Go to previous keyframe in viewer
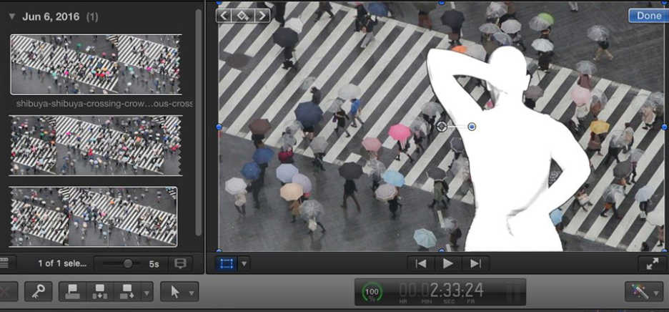The width and height of the screenshot is (669, 312). coord(225,15)
